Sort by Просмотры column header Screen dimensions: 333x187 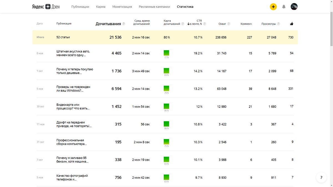[269, 24]
